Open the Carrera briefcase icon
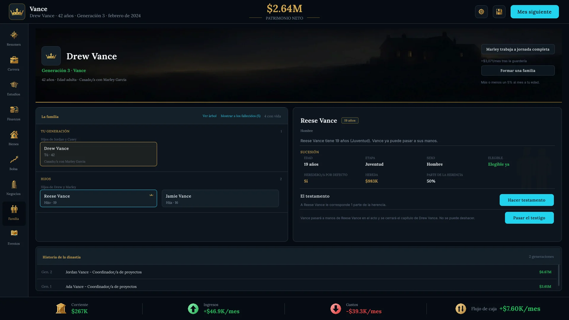This screenshot has width=569, height=320. pyautogui.click(x=14, y=60)
